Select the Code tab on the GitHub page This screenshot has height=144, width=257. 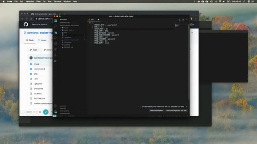pyautogui.click(x=30, y=40)
